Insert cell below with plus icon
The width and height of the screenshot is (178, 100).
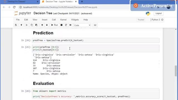pos(21,25)
